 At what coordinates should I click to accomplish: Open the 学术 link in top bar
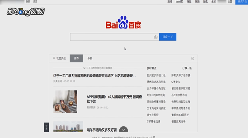tap(214, 1)
